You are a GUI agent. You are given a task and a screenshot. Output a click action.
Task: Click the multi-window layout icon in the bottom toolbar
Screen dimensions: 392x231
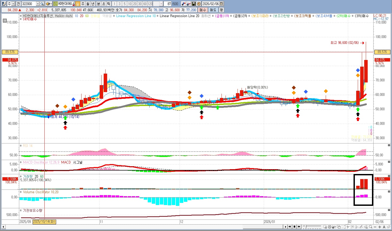tap(325, 227)
